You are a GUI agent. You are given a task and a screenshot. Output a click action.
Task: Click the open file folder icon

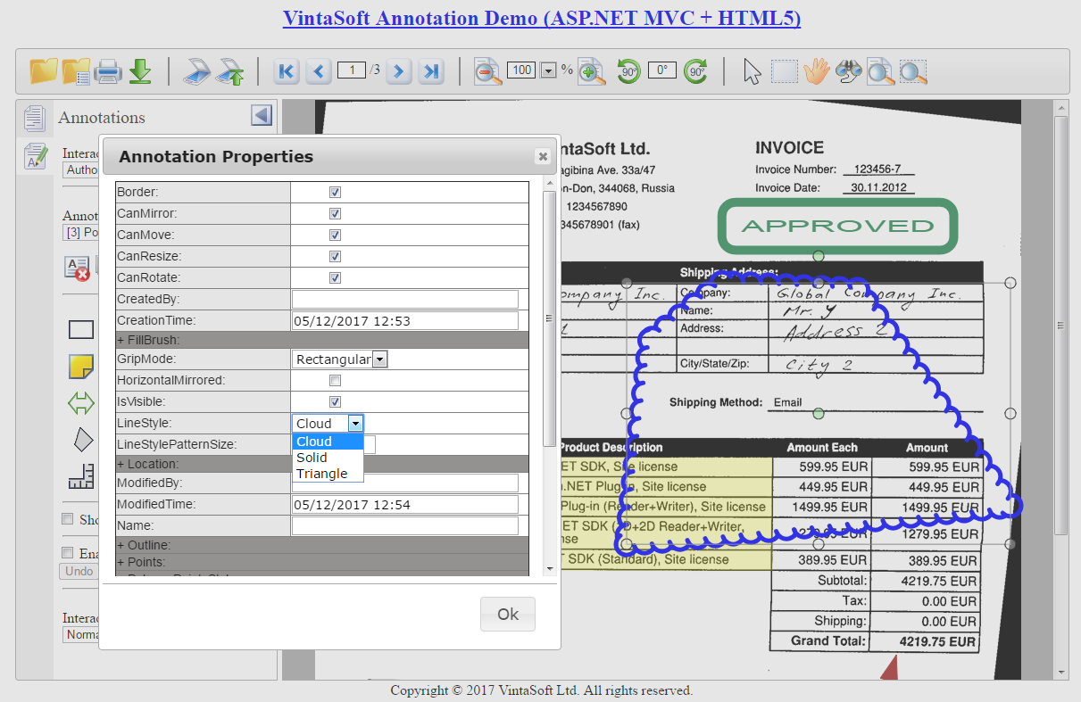point(43,71)
